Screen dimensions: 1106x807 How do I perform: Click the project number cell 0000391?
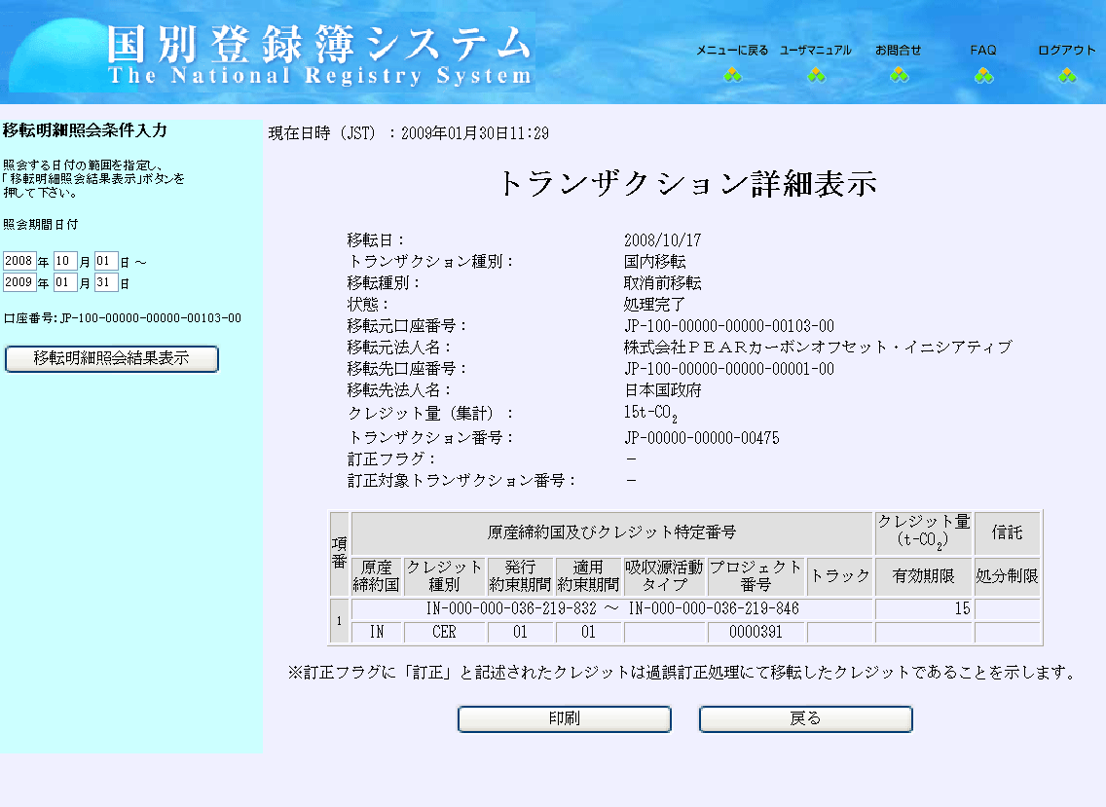coord(756,632)
